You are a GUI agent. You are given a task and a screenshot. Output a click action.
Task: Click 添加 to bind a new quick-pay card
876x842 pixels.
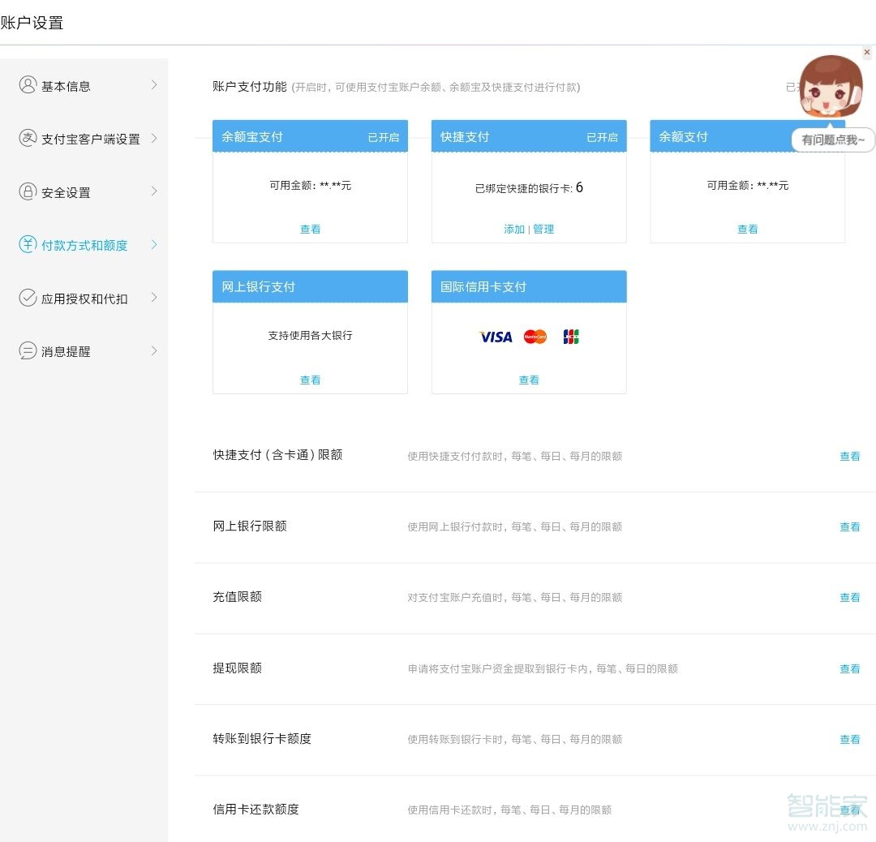point(514,229)
